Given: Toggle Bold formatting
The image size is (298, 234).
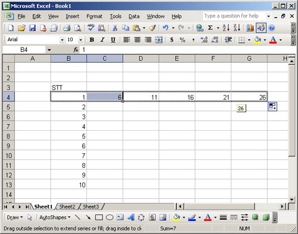Looking at the screenshot, I should (x=92, y=40).
